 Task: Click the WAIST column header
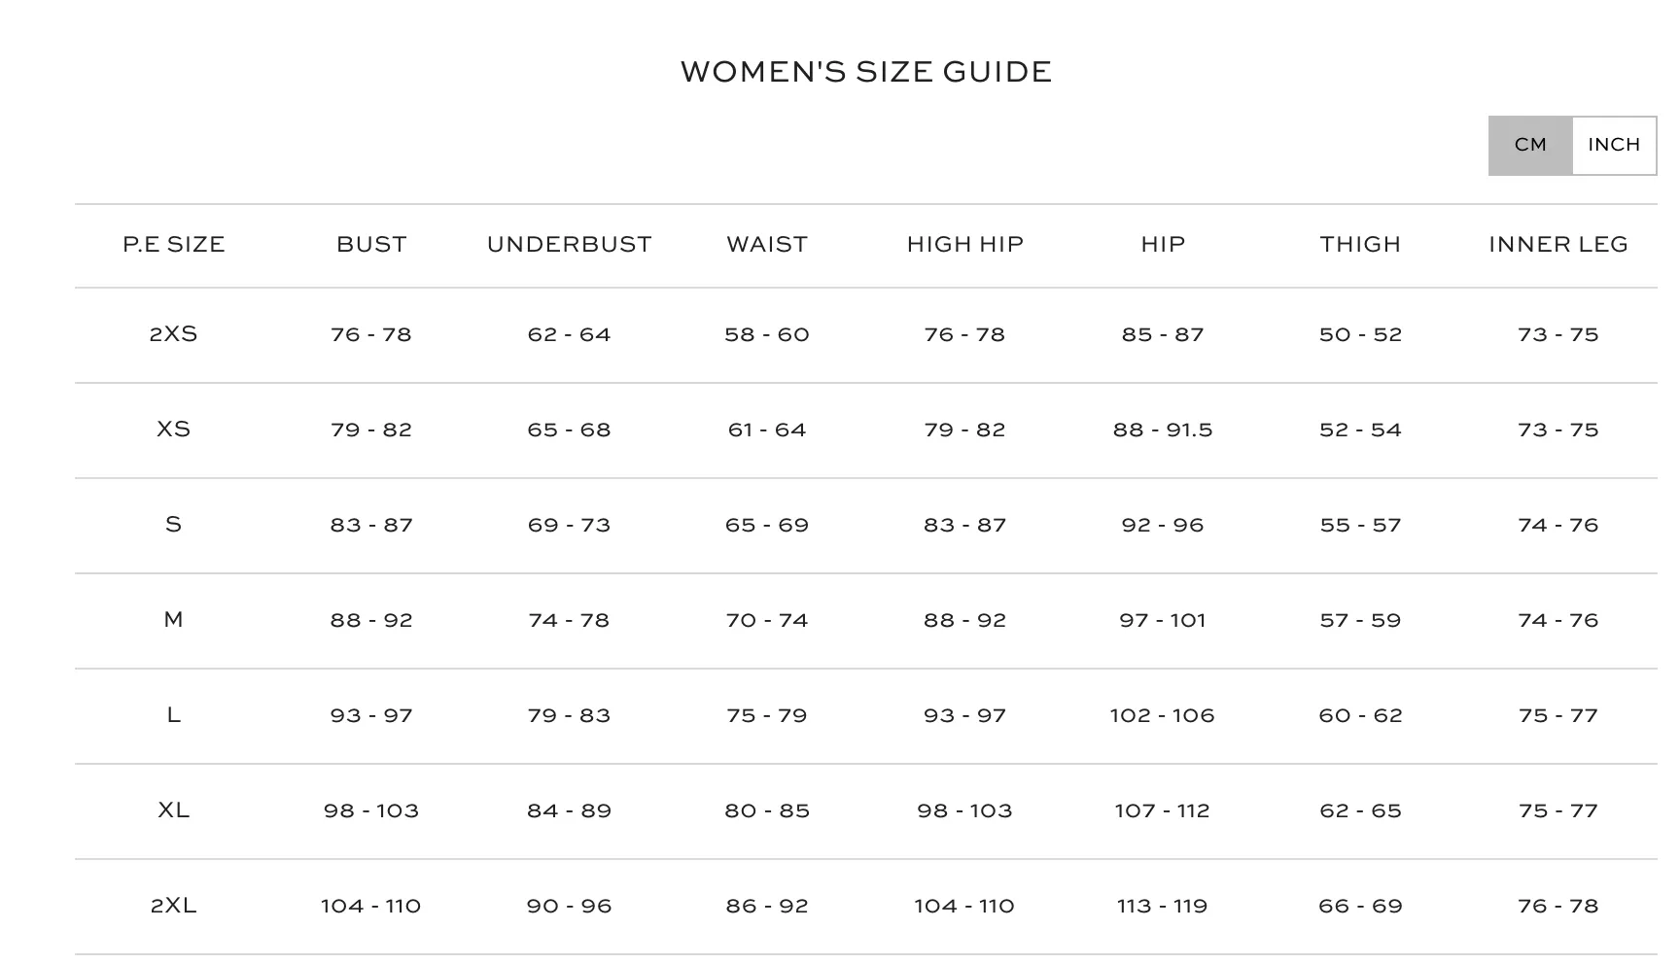(767, 245)
